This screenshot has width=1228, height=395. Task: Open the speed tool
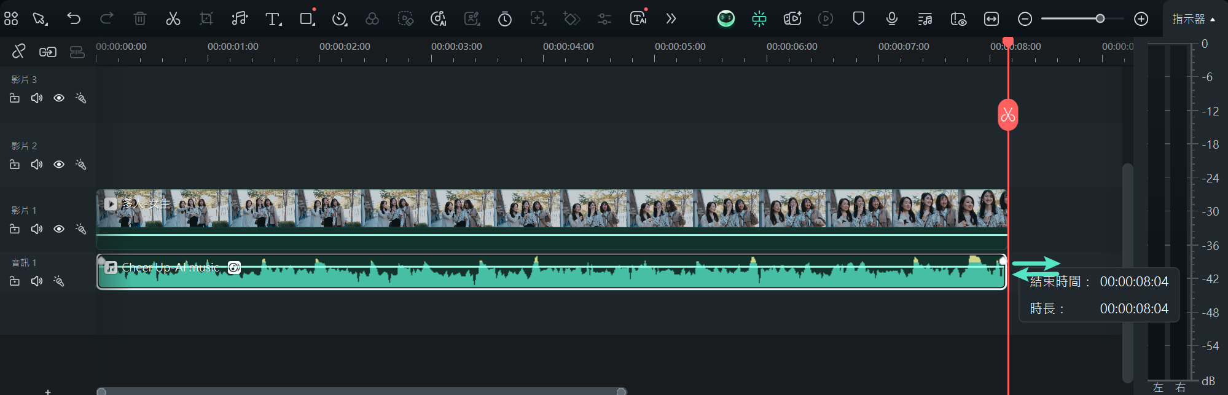pos(340,19)
